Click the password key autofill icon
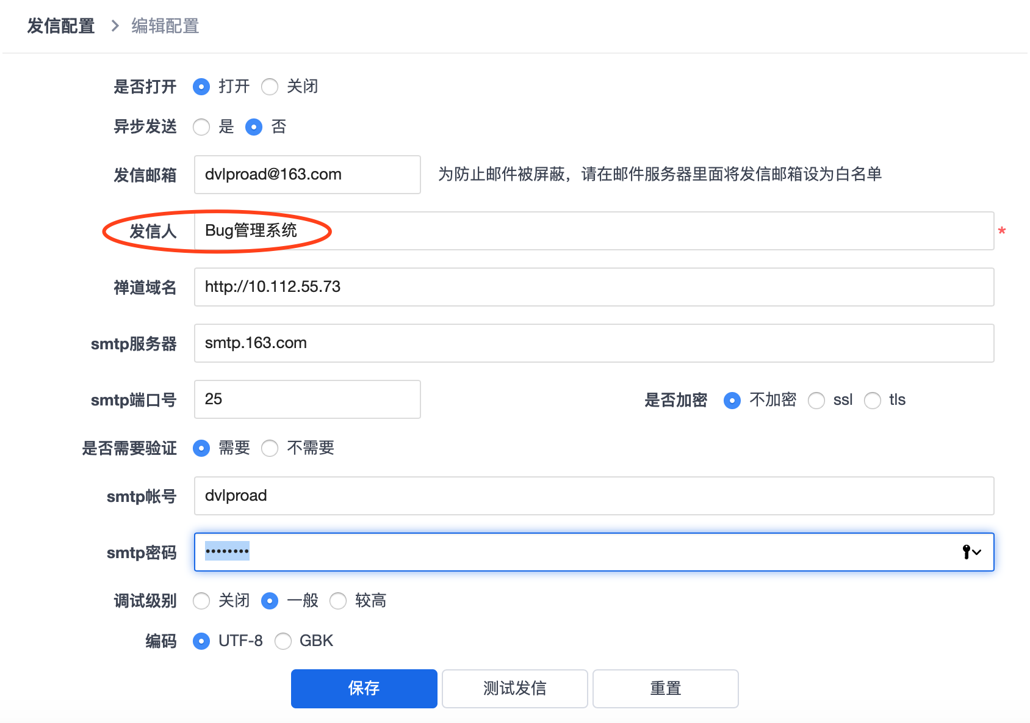 point(971,552)
